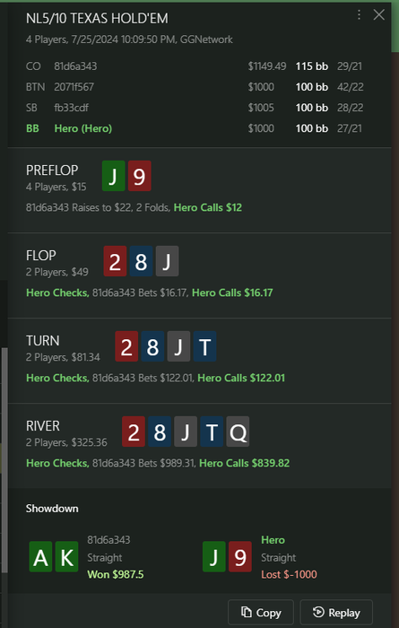This screenshot has width=399, height=628.
Task: Click the blue 8 card on flop
Action: 142,261
